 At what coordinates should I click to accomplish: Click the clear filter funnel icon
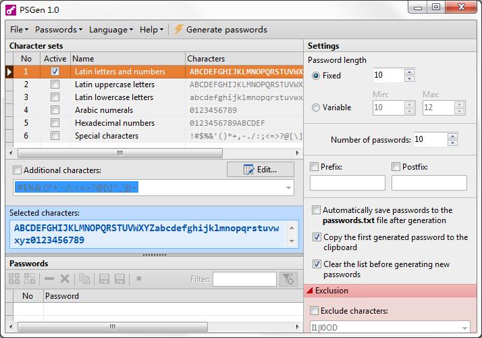point(288,279)
